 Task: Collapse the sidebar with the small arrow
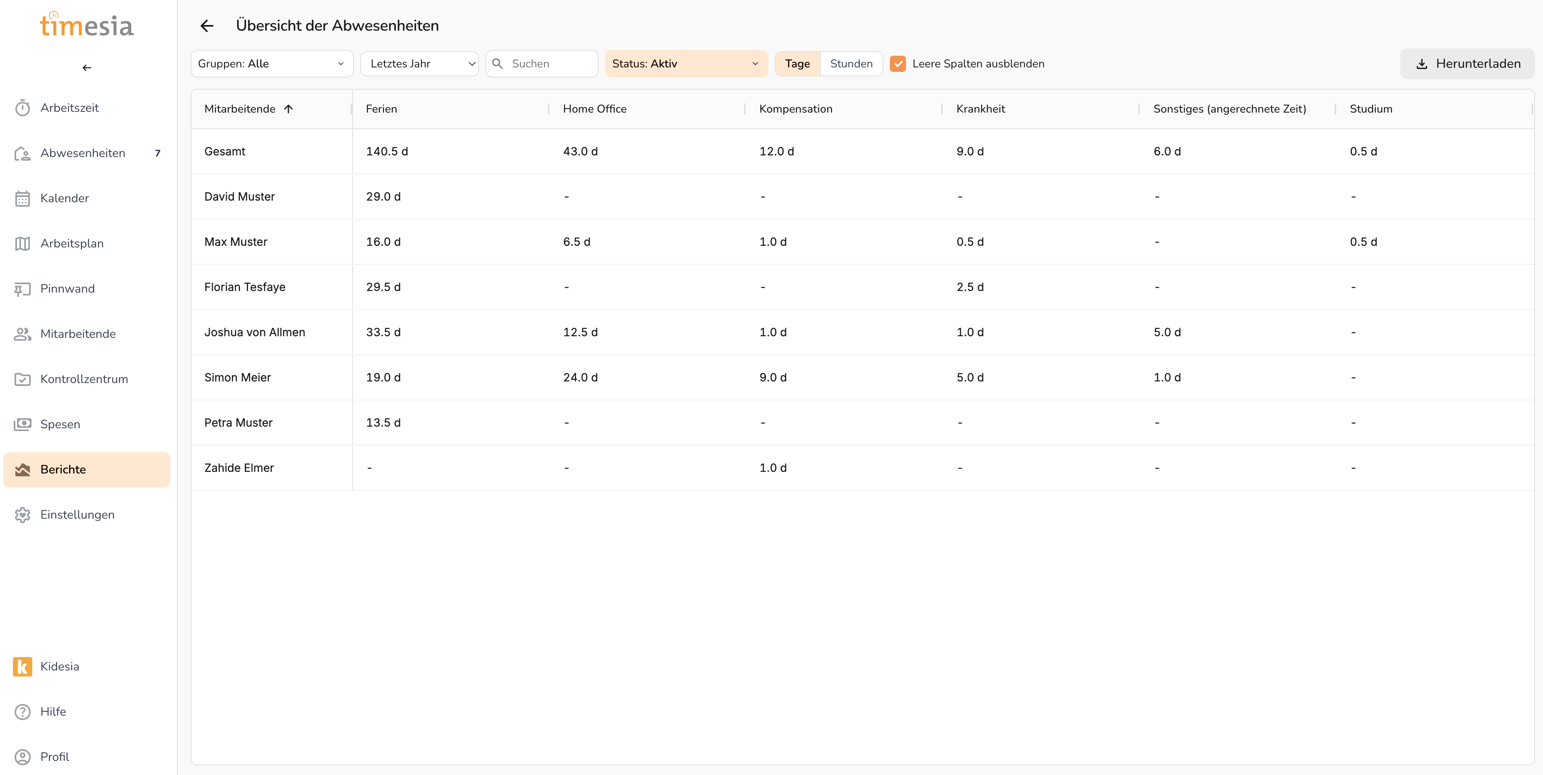pos(87,68)
